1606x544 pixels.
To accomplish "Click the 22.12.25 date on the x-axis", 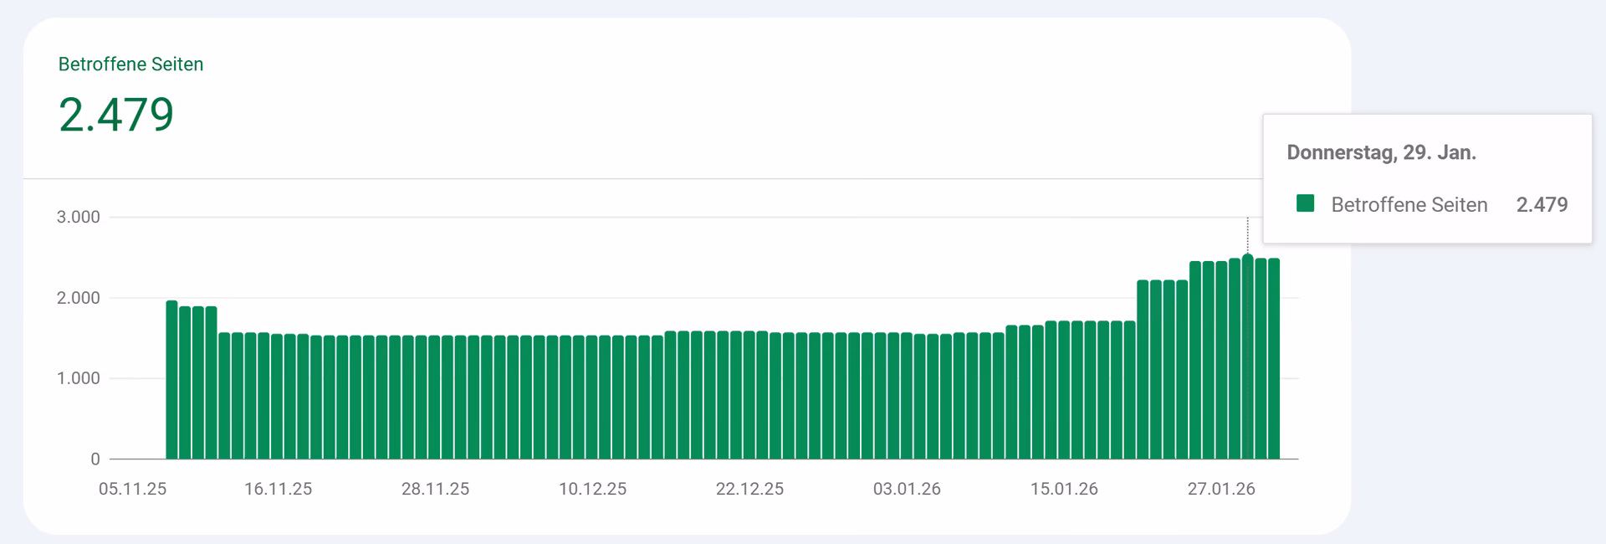I will [749, 489].
